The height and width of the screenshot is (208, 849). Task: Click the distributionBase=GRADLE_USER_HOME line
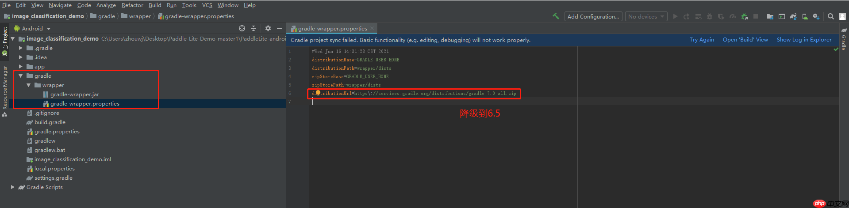click(356, 60)
